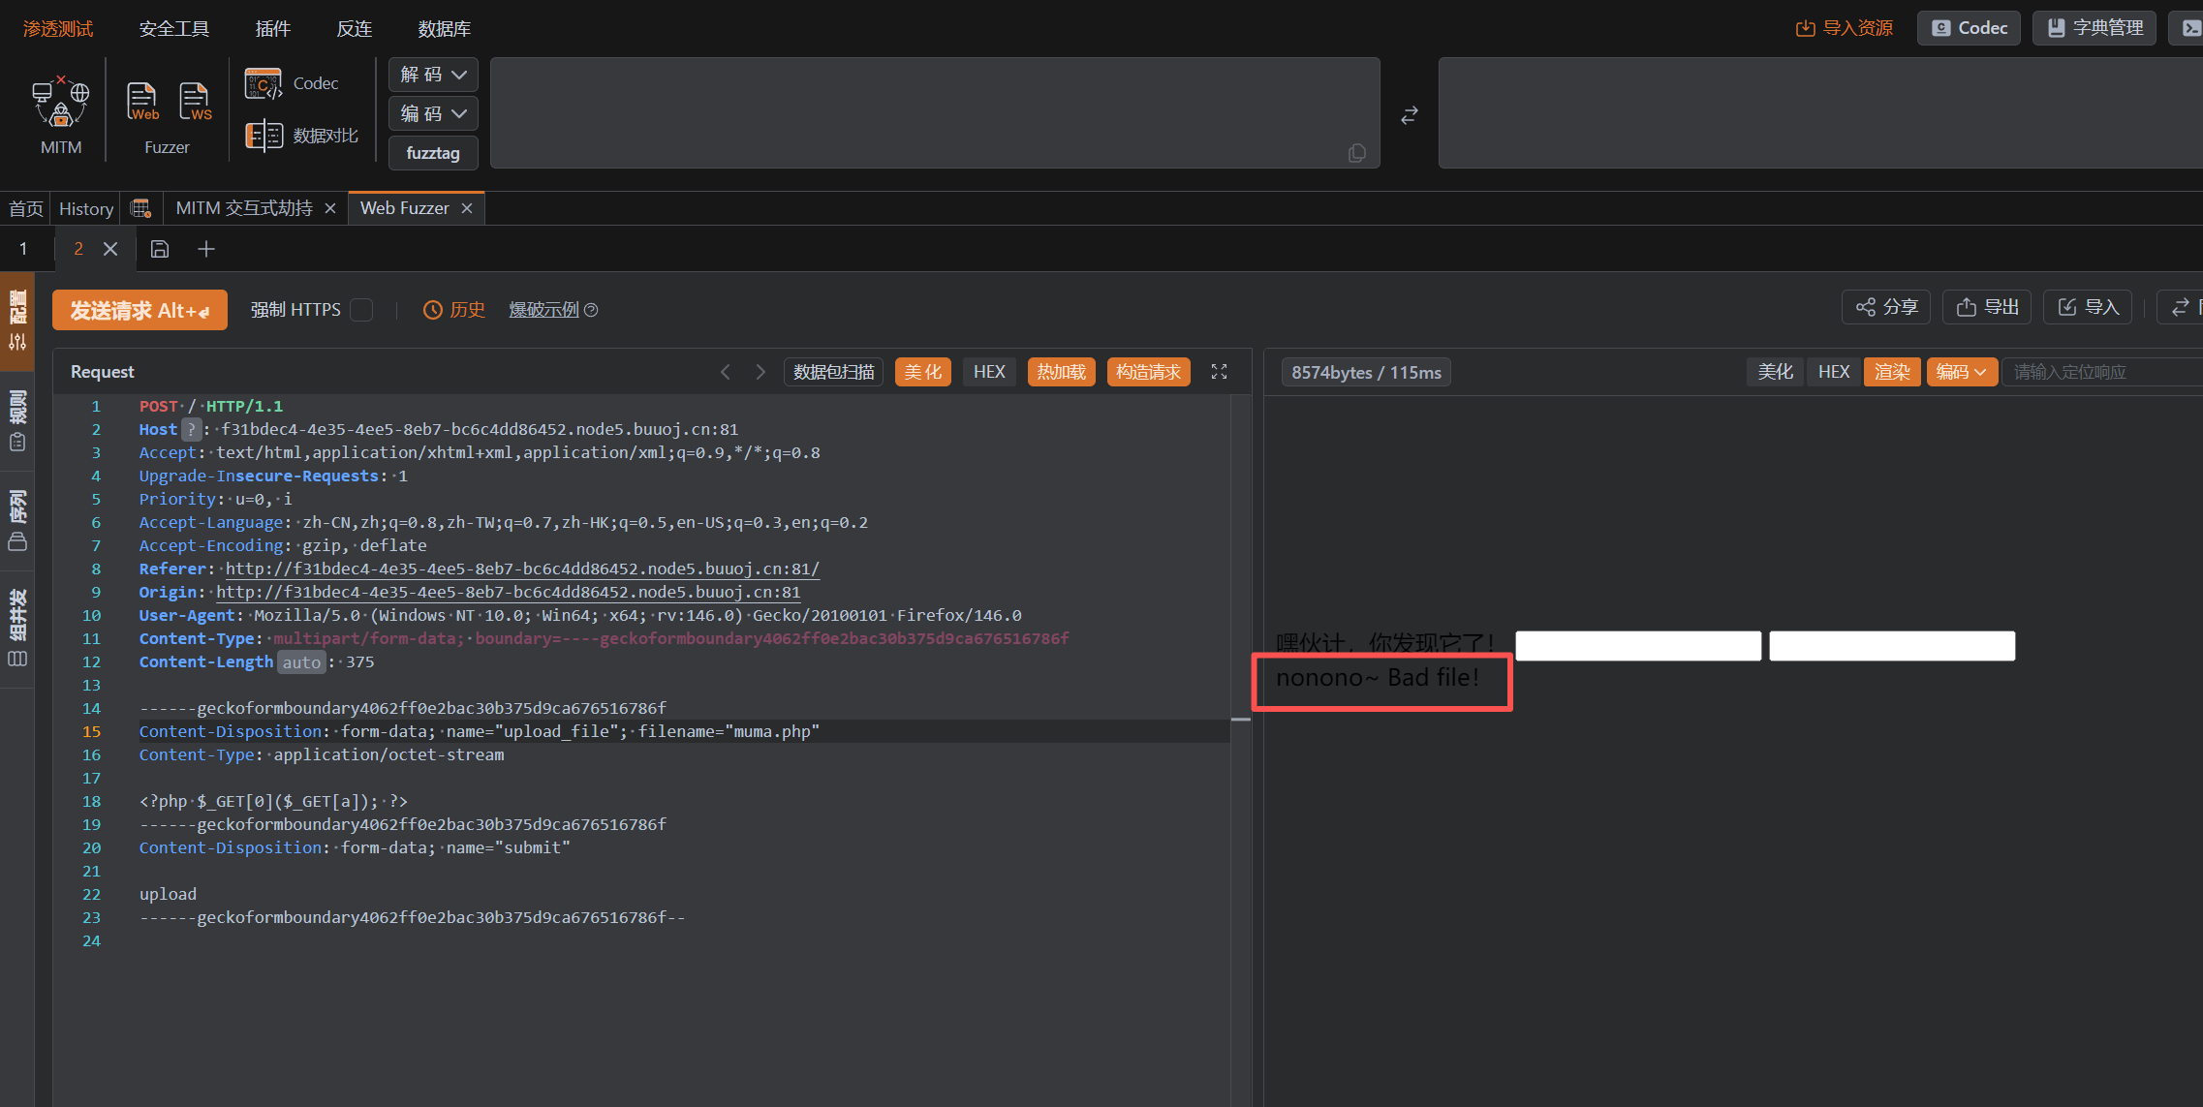Viewport: 2203px width, 1107px height.
Task: Click the WS Fuzzer icon
Action: point(194,101)
